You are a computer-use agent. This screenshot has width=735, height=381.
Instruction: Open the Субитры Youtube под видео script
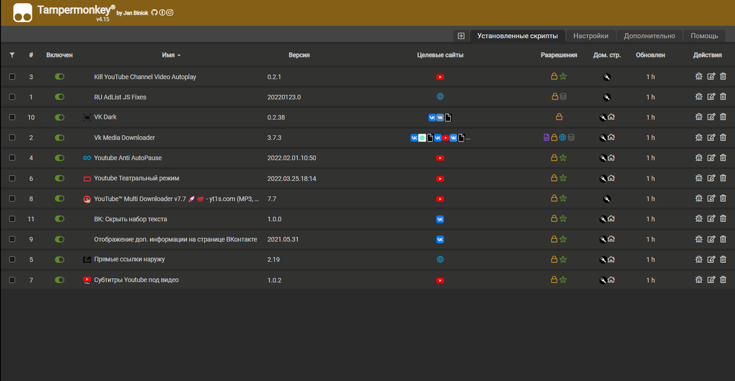[136, 280]
